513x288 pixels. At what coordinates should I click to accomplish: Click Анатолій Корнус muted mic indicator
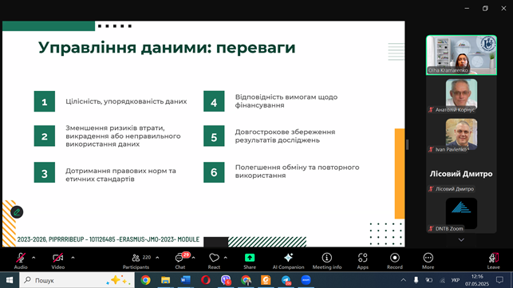431,109
